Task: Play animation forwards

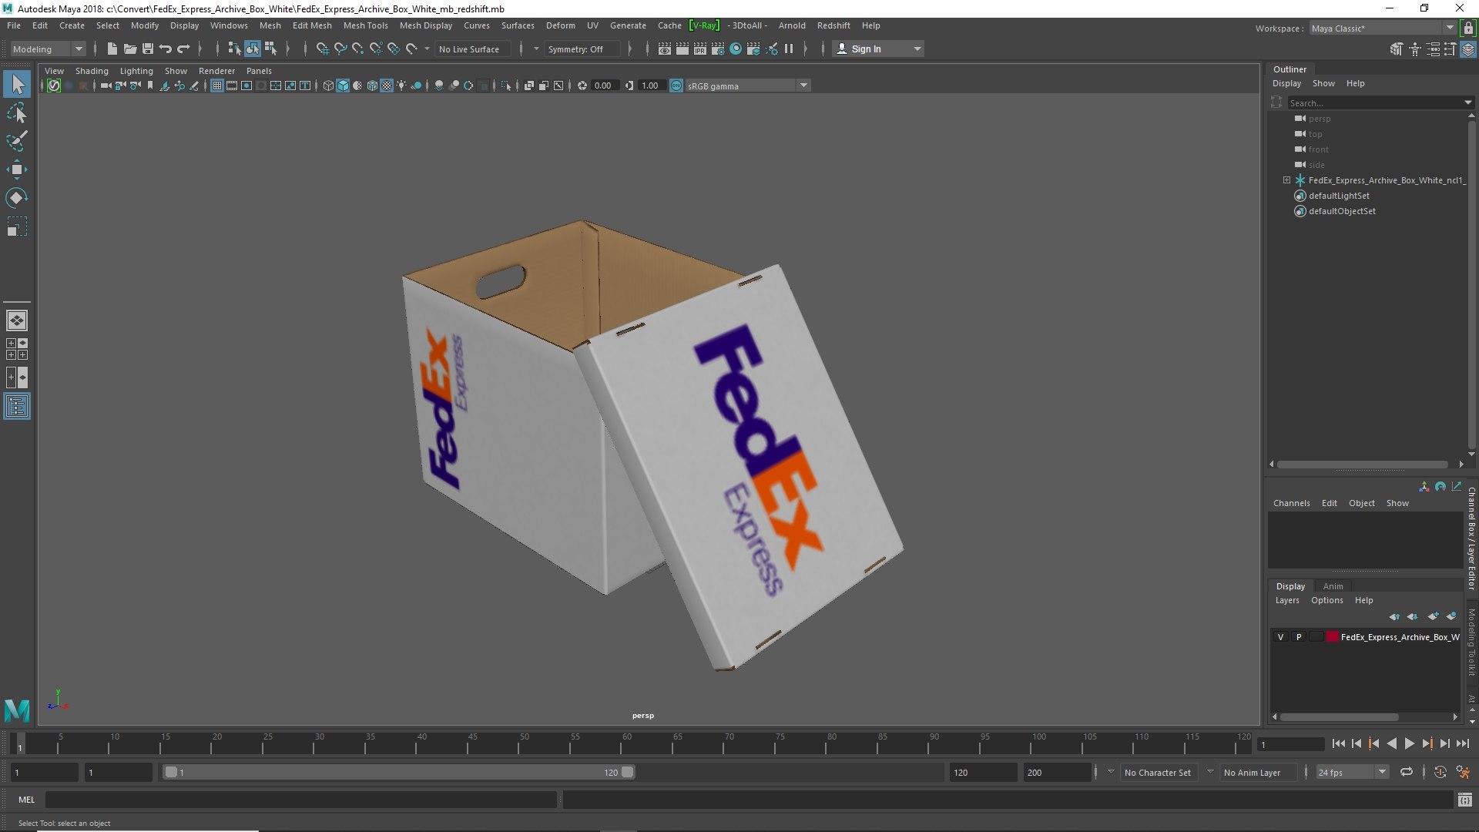Action: click(x=1409, y=743)
